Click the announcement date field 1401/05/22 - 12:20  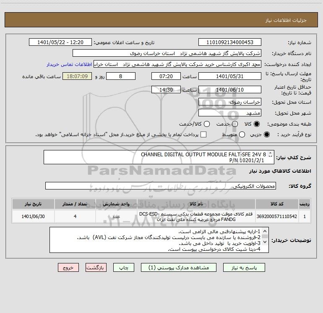pos(60,42)
